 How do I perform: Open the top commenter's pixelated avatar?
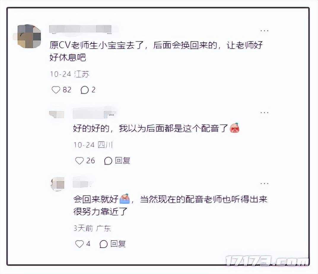click(28, 36)
